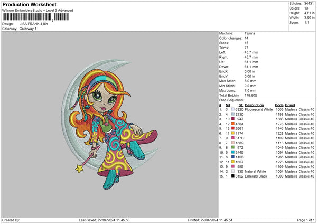Select thread code '1004'

(x=279, y=172)
